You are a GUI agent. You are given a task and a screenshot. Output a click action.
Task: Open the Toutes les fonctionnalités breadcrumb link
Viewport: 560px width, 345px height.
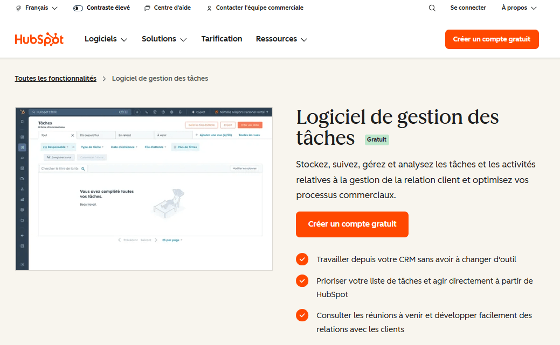click(56, 79)
